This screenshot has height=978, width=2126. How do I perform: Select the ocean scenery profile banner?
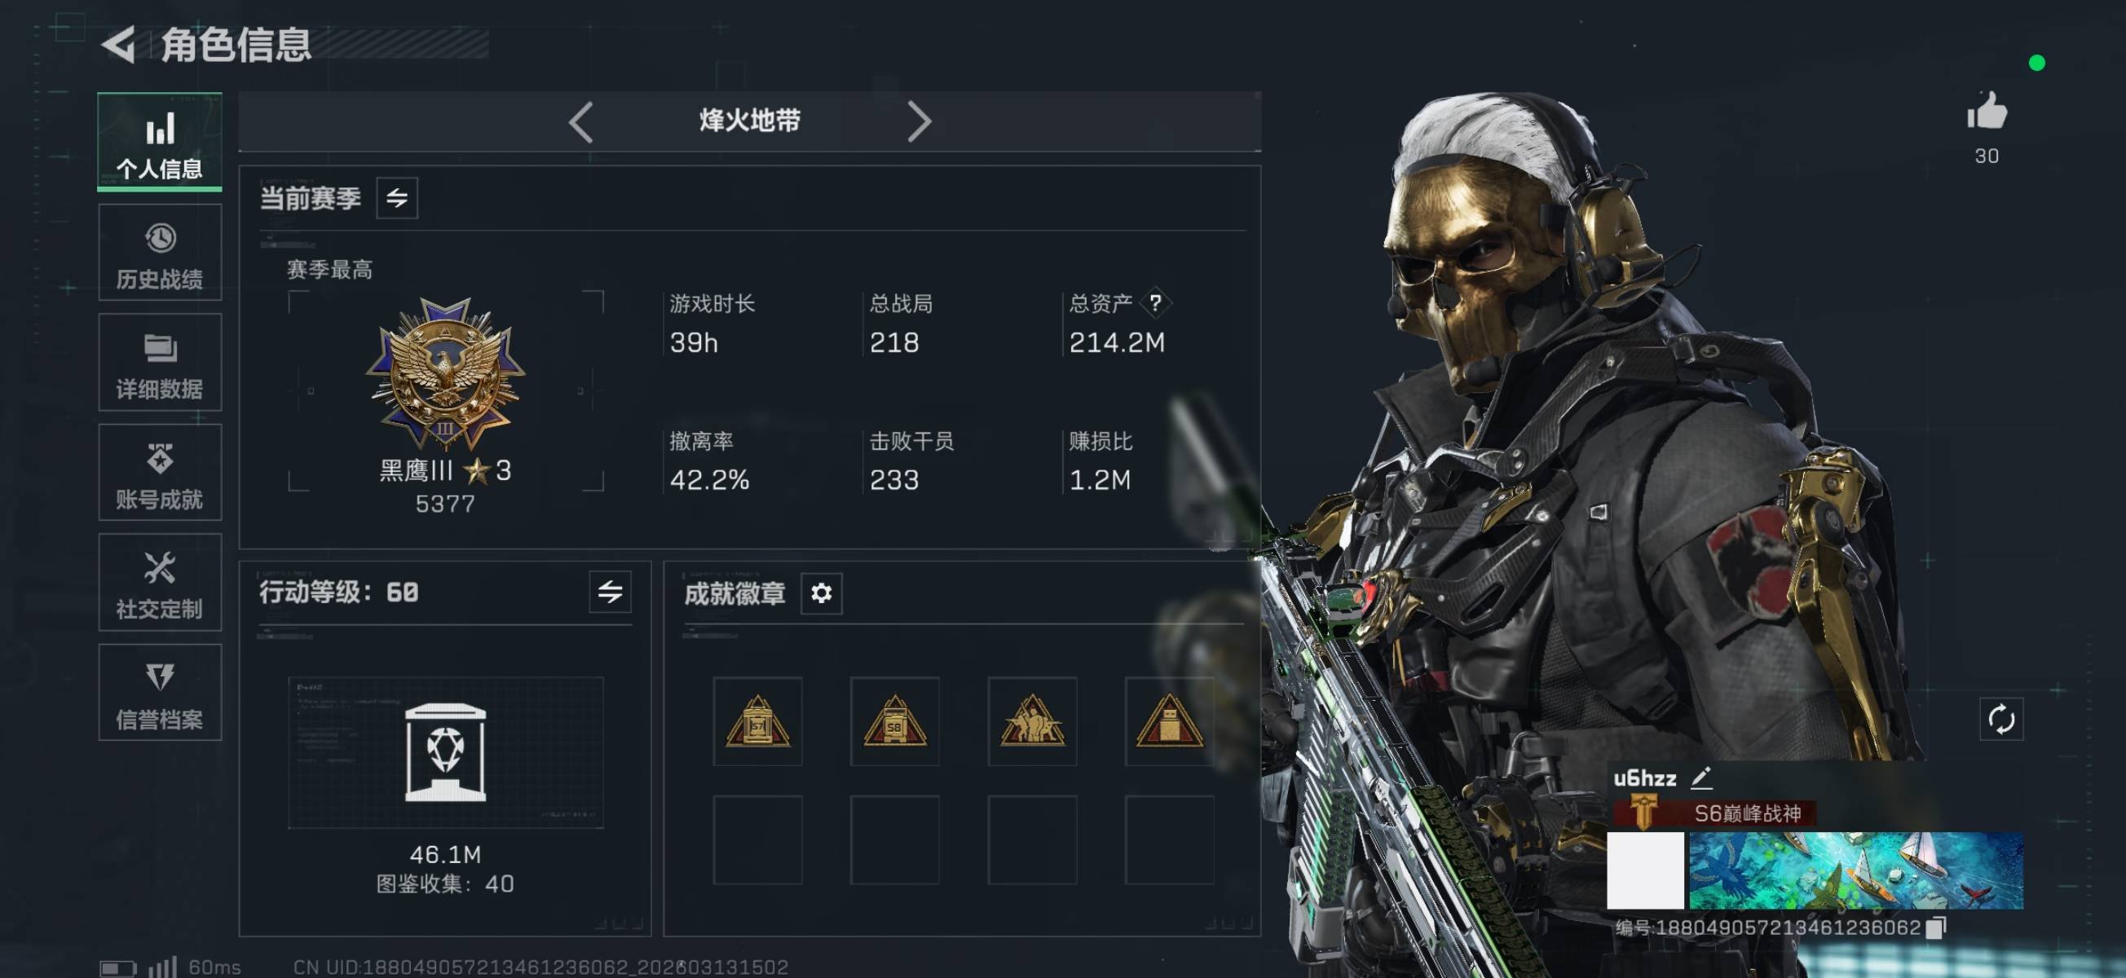(1856, 870)
